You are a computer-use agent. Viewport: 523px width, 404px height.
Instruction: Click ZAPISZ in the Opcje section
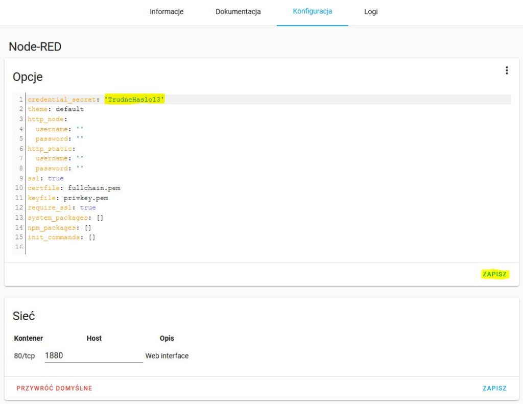pyautogui.click(x=494, y=274)
